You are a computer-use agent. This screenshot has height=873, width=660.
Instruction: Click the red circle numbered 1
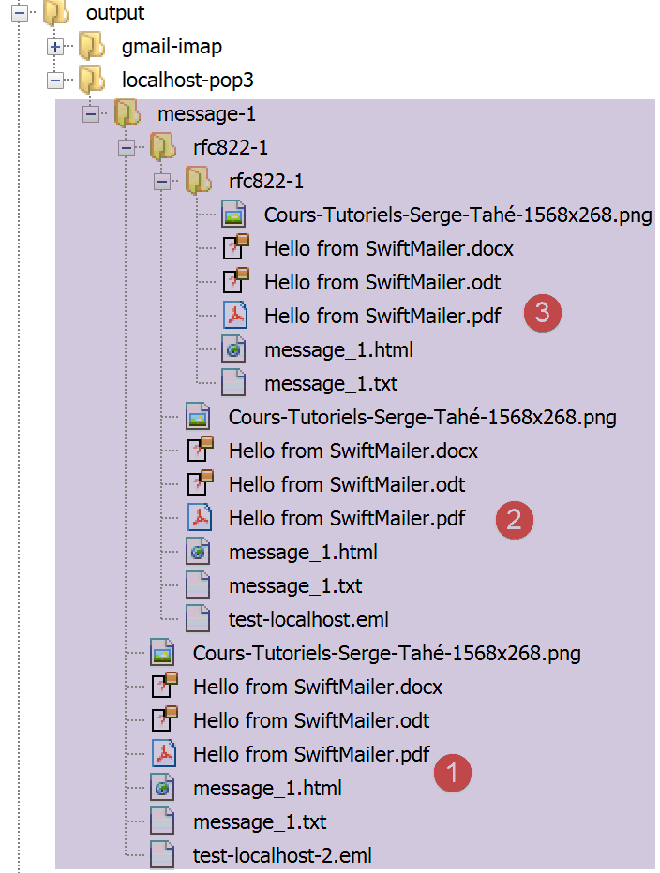454,773
